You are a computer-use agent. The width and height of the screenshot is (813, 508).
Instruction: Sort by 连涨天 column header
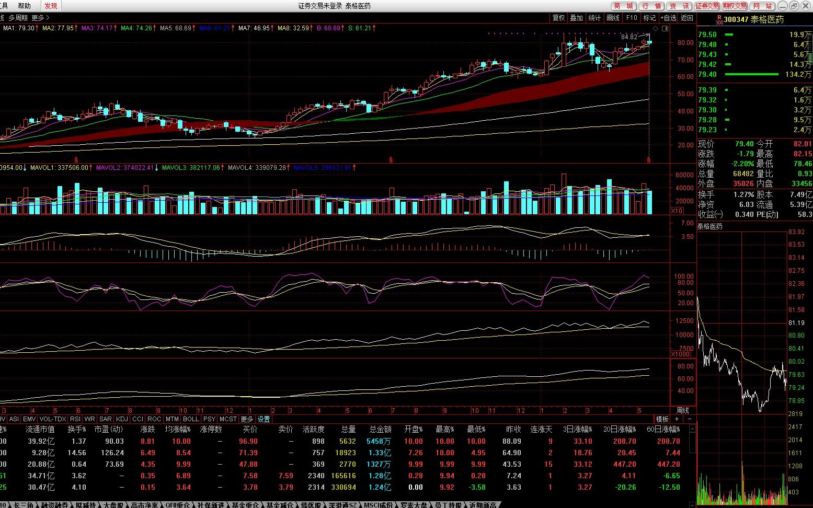coord(542,429)
